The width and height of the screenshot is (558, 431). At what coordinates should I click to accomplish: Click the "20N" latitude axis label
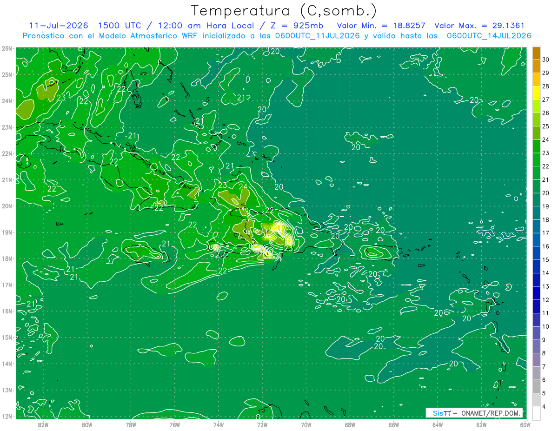(x=7, y=206)
